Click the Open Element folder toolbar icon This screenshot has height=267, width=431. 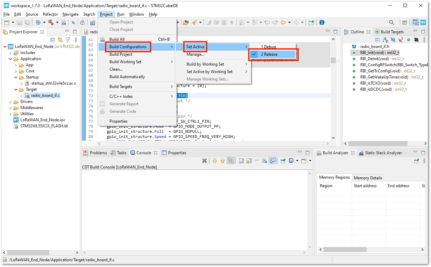click(186, 22)
